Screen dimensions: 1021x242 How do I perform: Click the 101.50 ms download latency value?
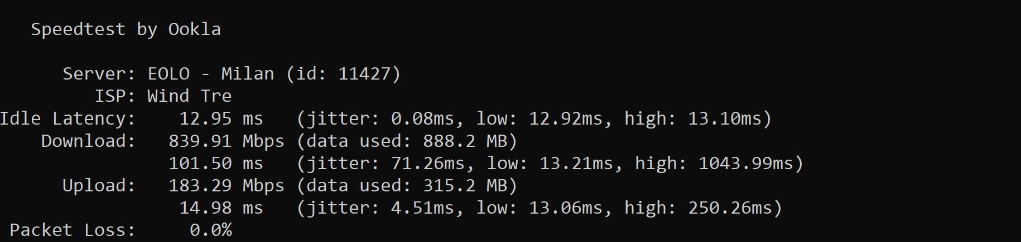(x=215, y=163)
